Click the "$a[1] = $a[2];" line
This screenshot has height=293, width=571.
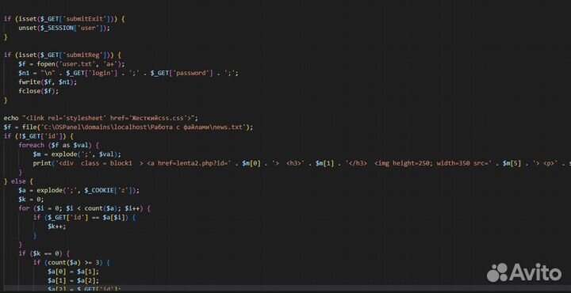73,280
